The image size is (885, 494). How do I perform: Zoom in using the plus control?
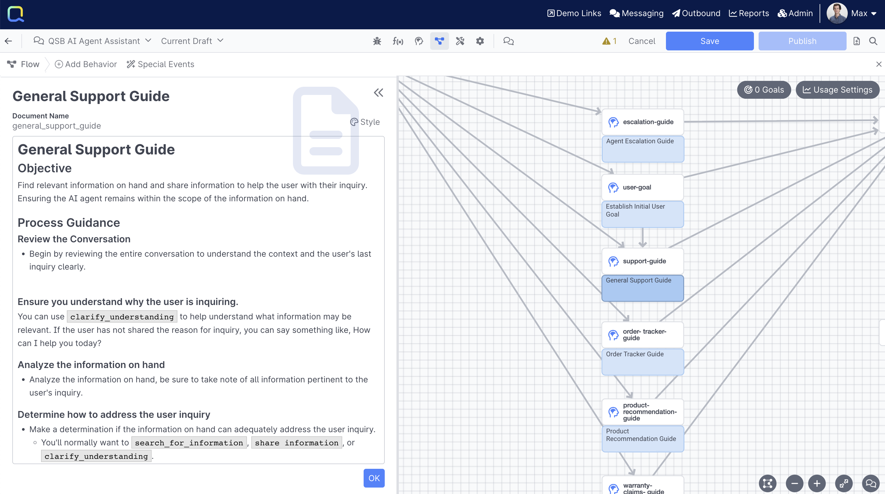tap(817, 483)
